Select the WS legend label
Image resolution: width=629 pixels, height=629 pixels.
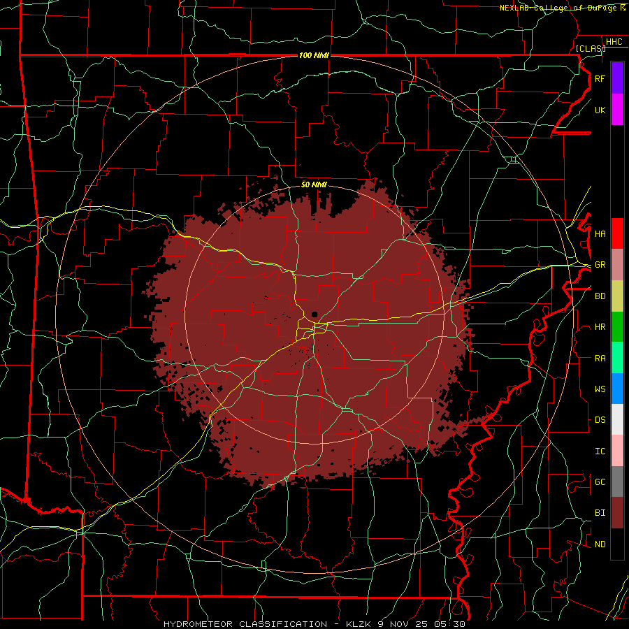click(600, 389)
